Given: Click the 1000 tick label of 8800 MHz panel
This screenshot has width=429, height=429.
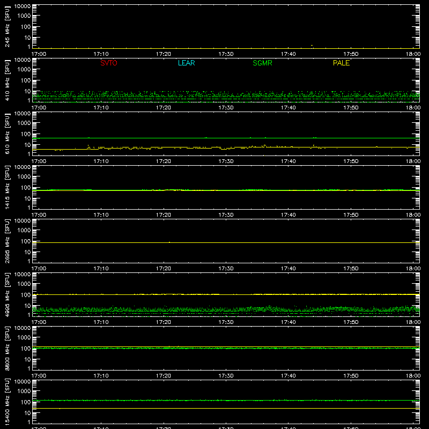Looking at the screenshot, I should point(24,338).
